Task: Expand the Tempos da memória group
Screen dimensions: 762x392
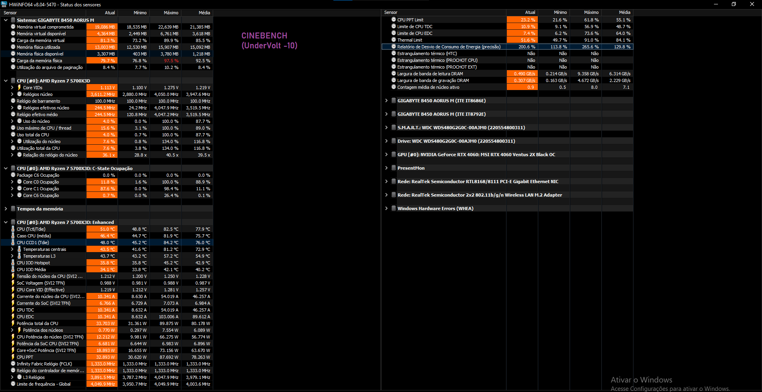Action: [6, 209]
